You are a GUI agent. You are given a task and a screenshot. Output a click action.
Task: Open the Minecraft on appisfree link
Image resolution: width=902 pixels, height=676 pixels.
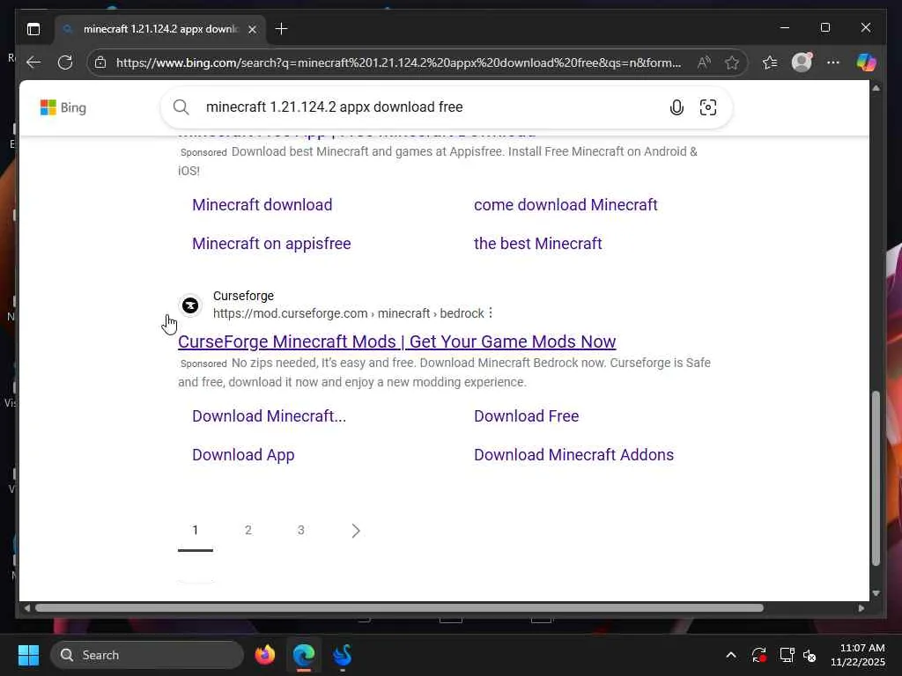pyautogui.click(x=271, y=243)
